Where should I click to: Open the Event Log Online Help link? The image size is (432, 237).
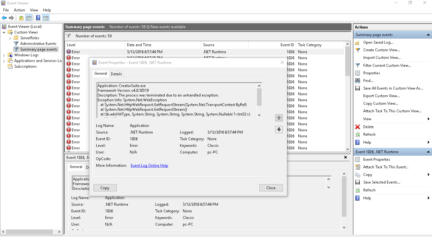(149, 165)
